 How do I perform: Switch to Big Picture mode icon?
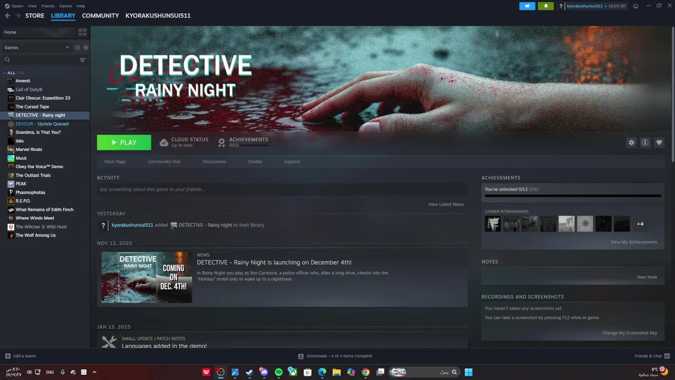tap(635, 6)
